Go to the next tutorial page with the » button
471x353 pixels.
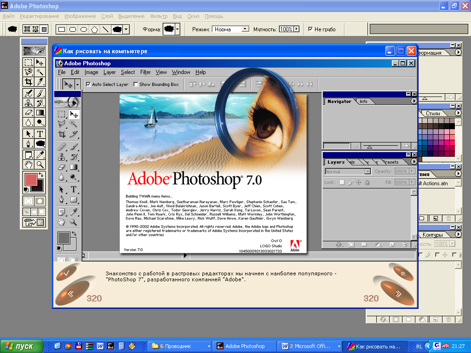[398, 293]
